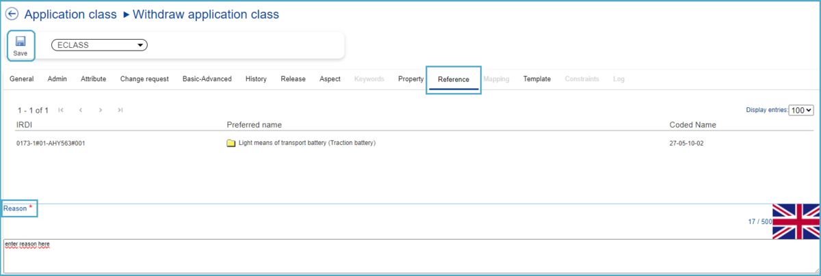Go to first page of results
The image size is (821, 276).
pos(61,110)
